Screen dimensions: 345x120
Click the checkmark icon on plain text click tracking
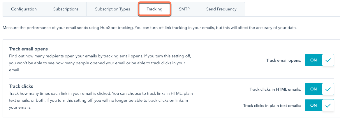pos(328,105)
